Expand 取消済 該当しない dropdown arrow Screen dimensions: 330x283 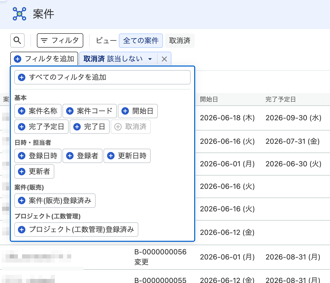pos(150,59)
